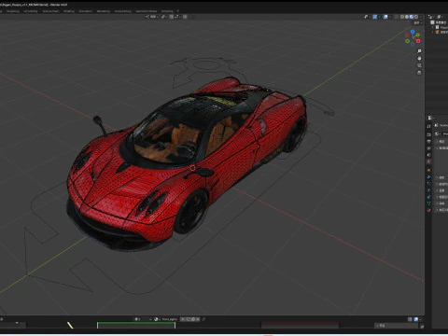Viewport: 448px width, 336px height.
Task: Open the viewport shading options dropdown
Action: pos(421,17)
